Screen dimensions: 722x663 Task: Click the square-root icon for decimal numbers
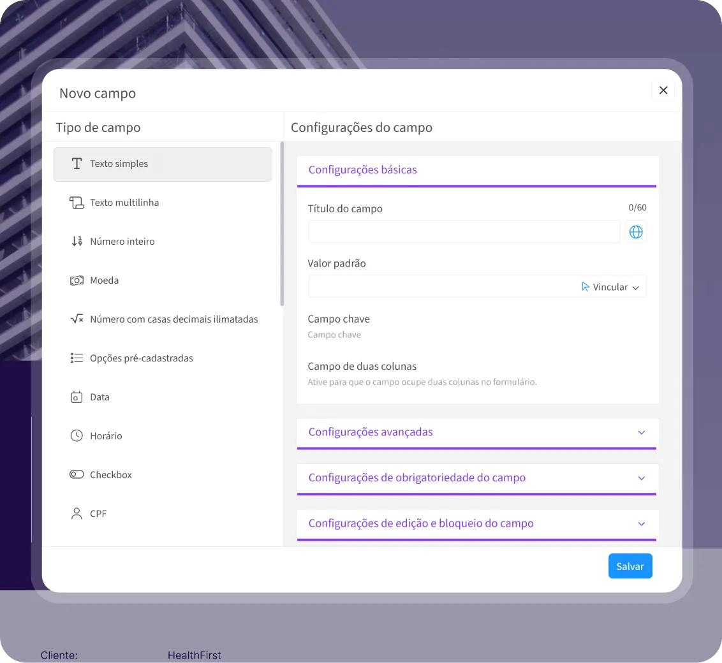pos(77,319)
